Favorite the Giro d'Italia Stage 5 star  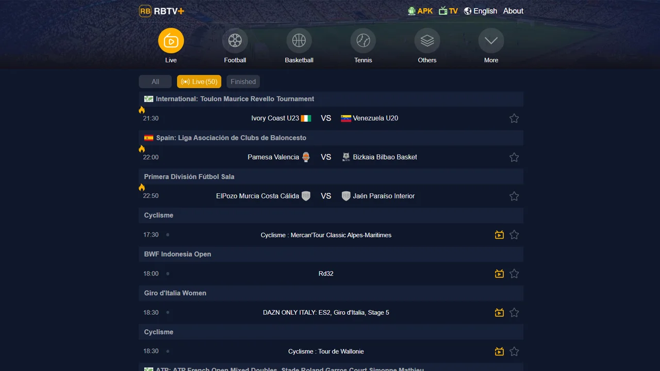tap(514, 313)
